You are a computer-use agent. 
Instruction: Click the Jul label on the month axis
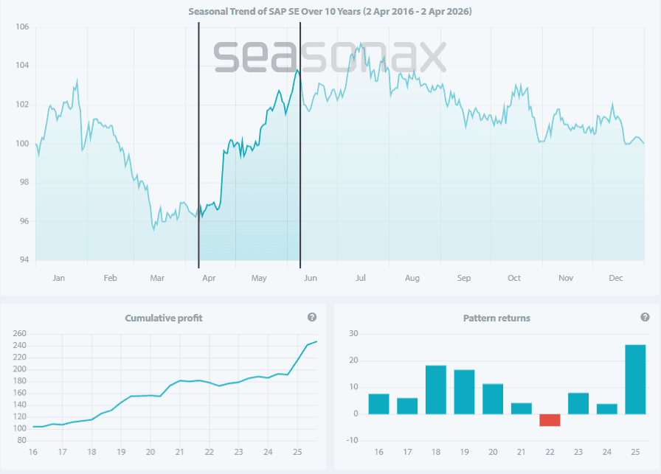361,278
